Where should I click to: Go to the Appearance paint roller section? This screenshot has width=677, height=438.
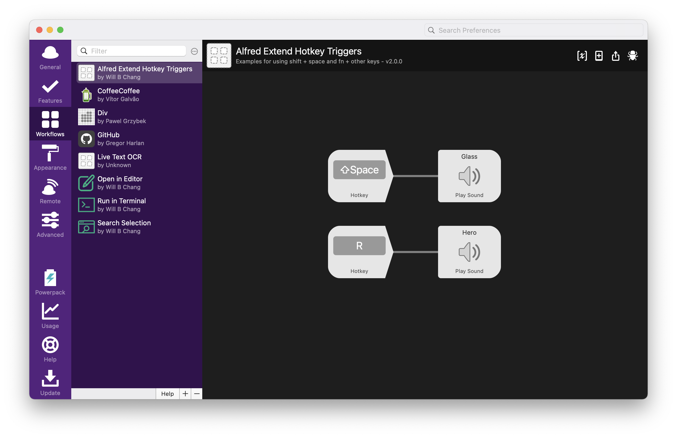click(x=50, y=157)
